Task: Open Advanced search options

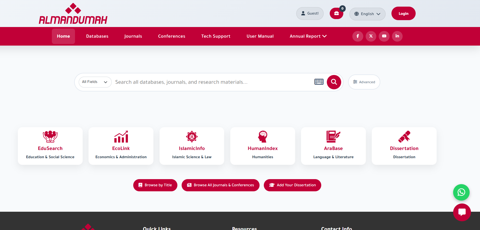Action: point(364,82)
